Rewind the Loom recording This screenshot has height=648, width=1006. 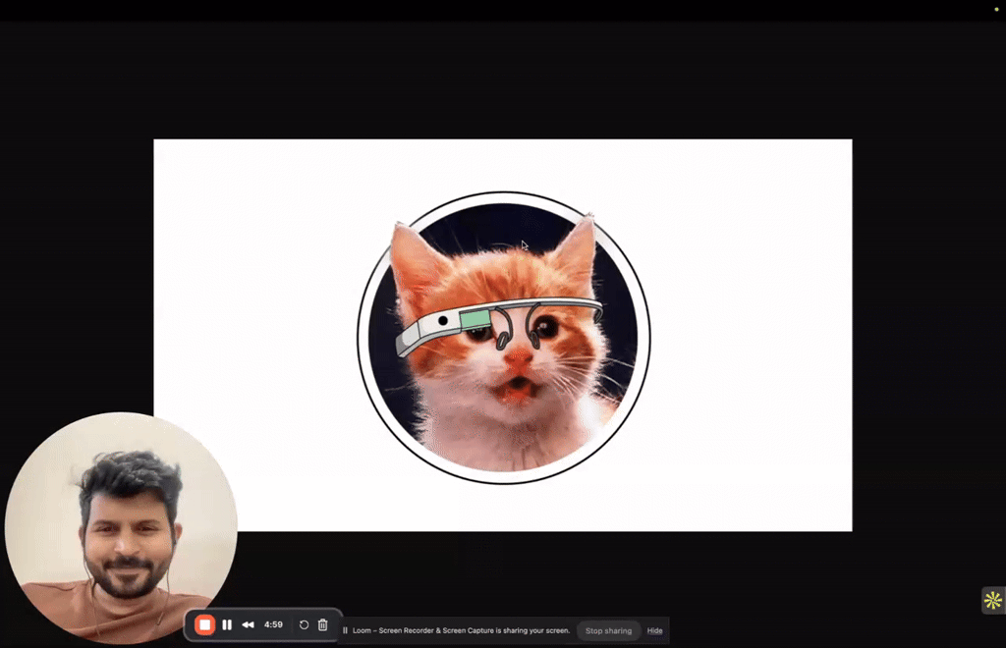click(x=248, y=624)
